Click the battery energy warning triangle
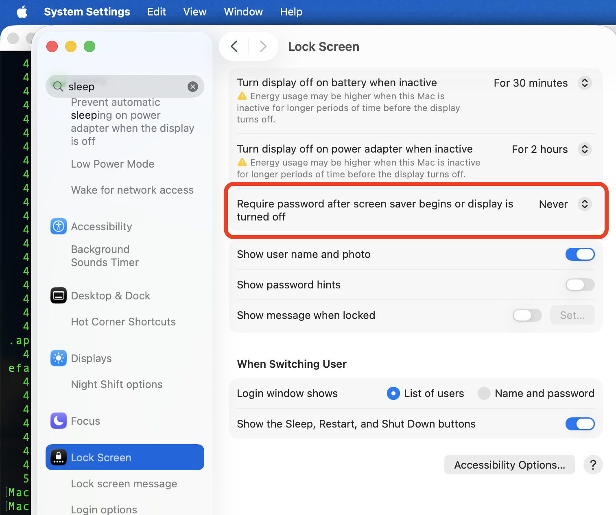The height and width of the screenshot is (515, 616). pos(242,96)
